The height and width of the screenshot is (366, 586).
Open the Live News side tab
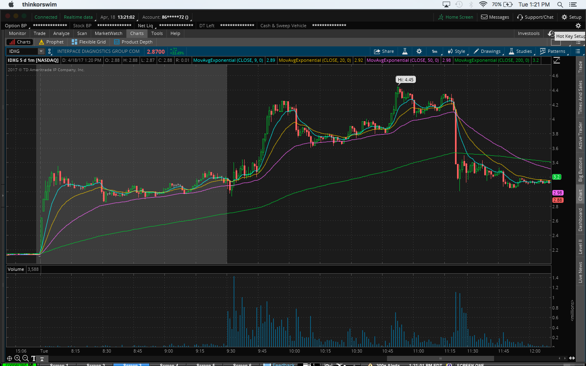click(x=580, y=272)
